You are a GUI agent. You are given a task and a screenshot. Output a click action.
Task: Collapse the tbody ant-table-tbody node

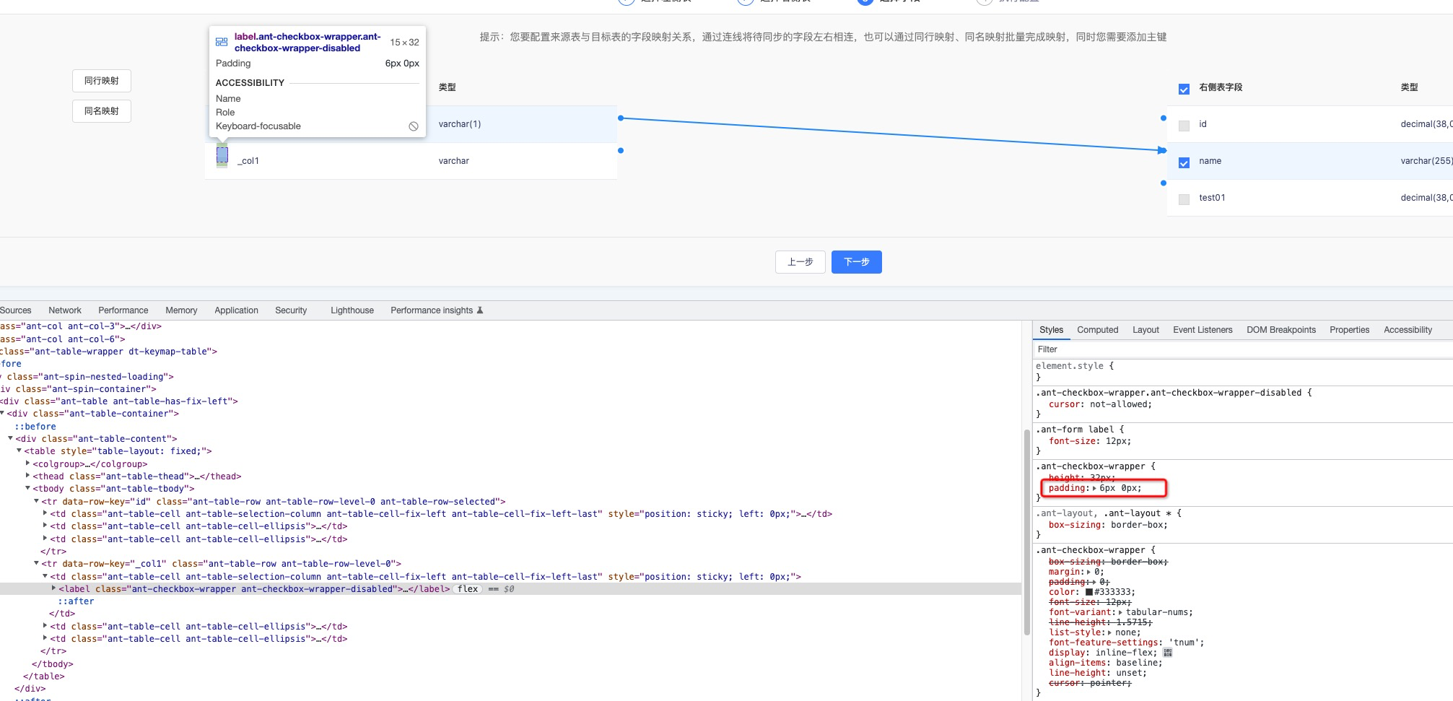pyautogui.click(x=27, y=489)
